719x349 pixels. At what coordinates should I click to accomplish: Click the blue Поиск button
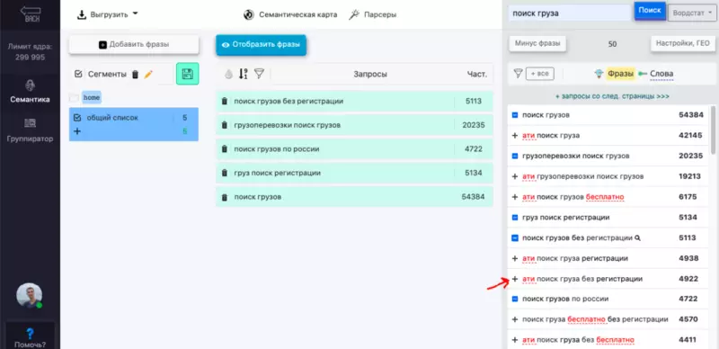649,11
